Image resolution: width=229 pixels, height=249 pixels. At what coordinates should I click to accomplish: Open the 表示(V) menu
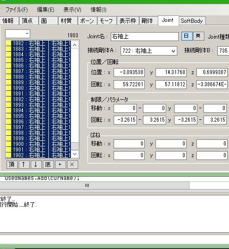[x=72, y=10]
